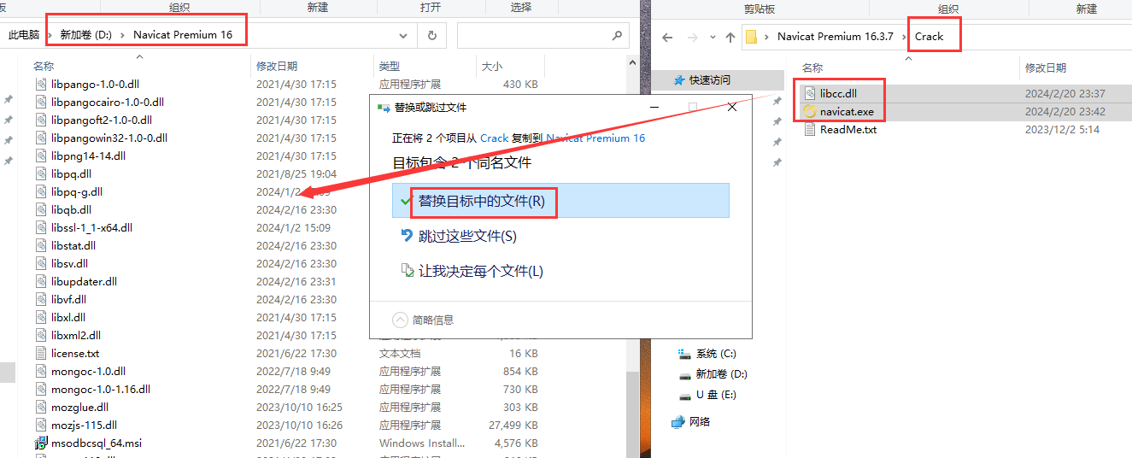Image resolution: width=1132 pixels, height=458 pixels.
Task: Select libpq-g.dll file
Action: tap(77, 191)
